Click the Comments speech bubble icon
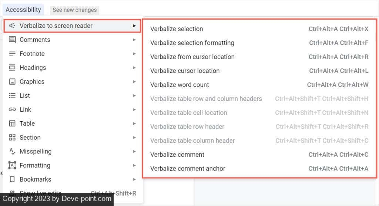Viewport: 379px width, 206px height. (x=12, y=40)
